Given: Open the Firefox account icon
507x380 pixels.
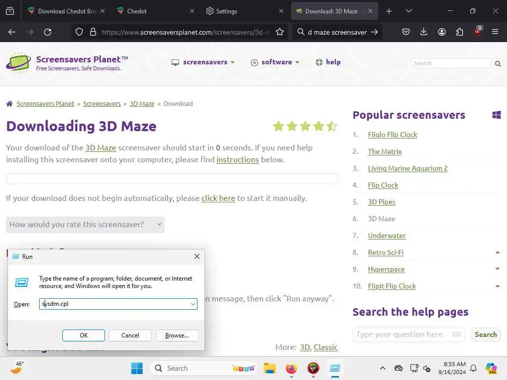Looking at the screenshot, I should 442,32.
